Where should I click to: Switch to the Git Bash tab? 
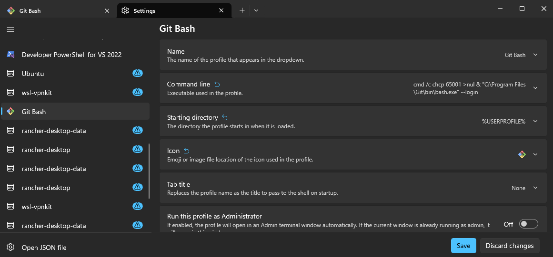click(x=58, y=10)
